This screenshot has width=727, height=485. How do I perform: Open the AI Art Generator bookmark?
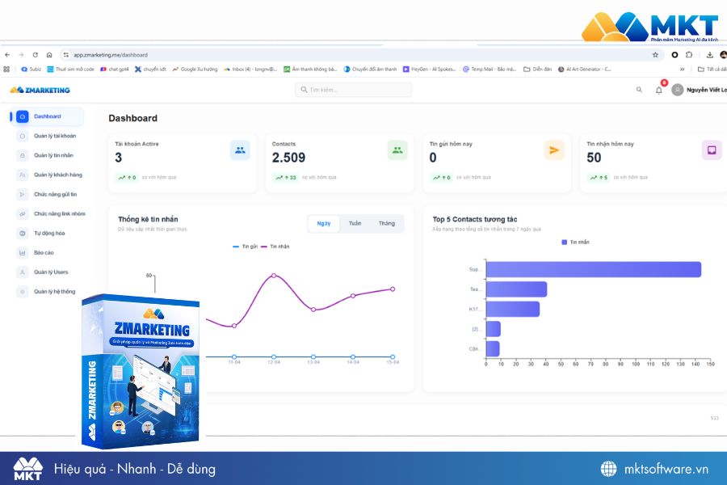coord(584,70)
